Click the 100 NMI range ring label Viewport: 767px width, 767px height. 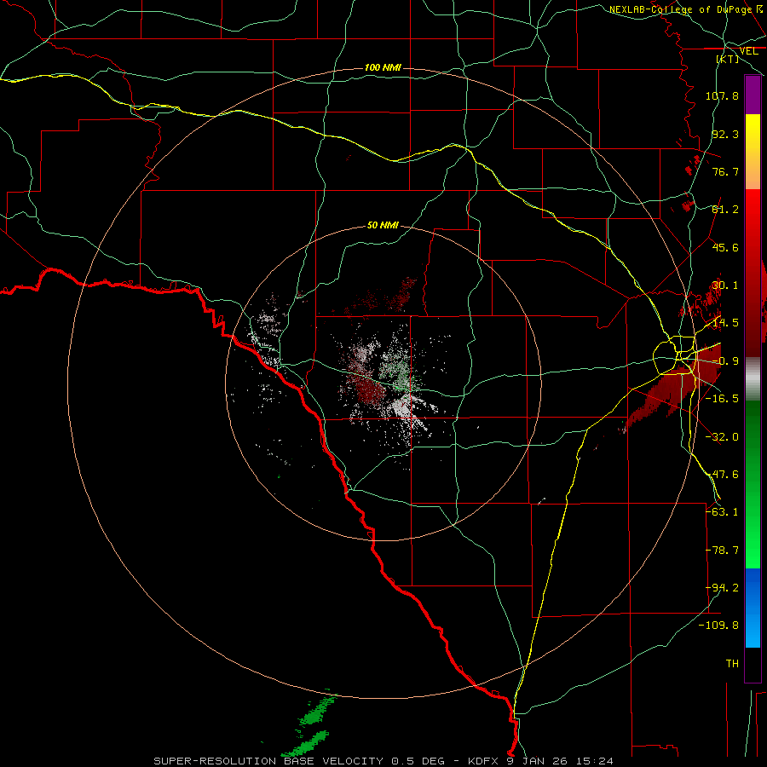(x=383, y=67)
